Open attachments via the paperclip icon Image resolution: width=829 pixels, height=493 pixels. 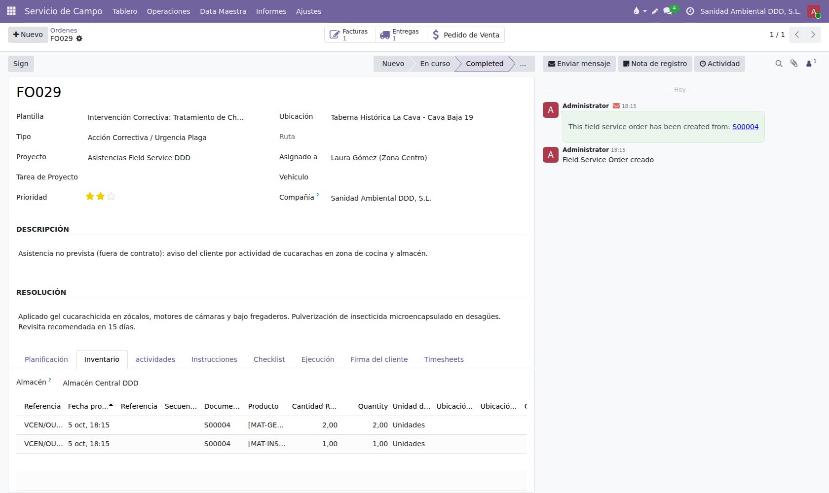(794, 64)
